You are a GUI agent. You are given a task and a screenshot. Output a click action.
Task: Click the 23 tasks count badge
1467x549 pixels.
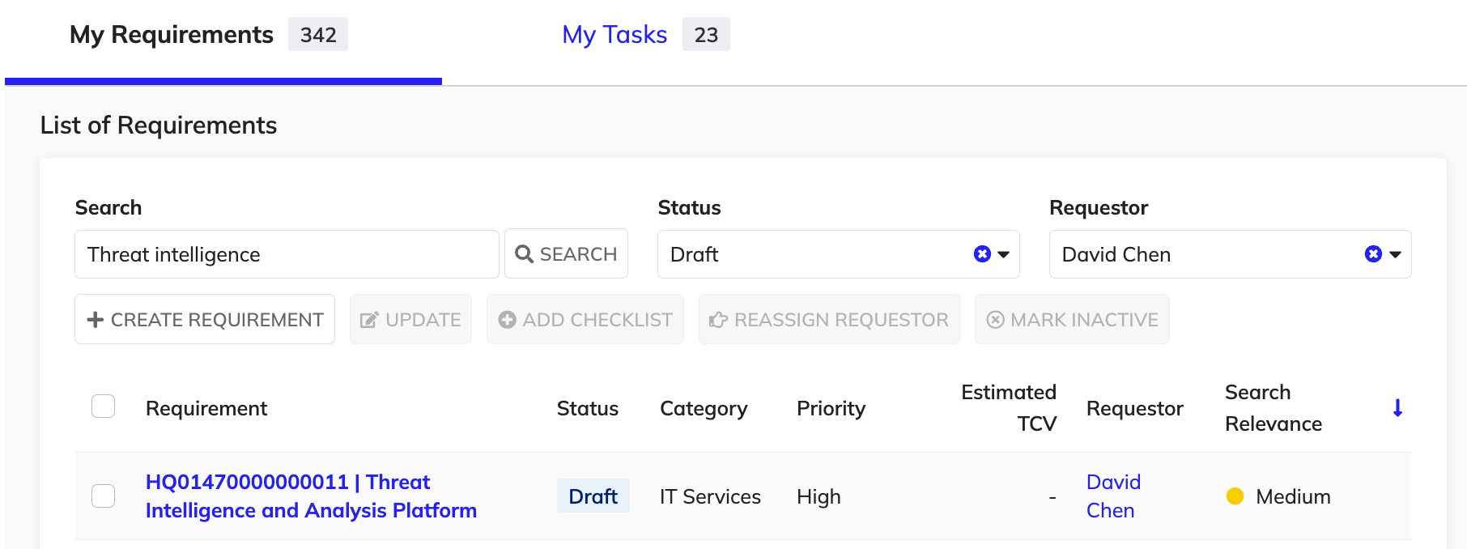pos(706,35)
